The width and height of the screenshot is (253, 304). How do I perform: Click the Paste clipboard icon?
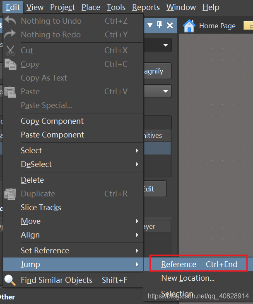[x=10, y=92]
